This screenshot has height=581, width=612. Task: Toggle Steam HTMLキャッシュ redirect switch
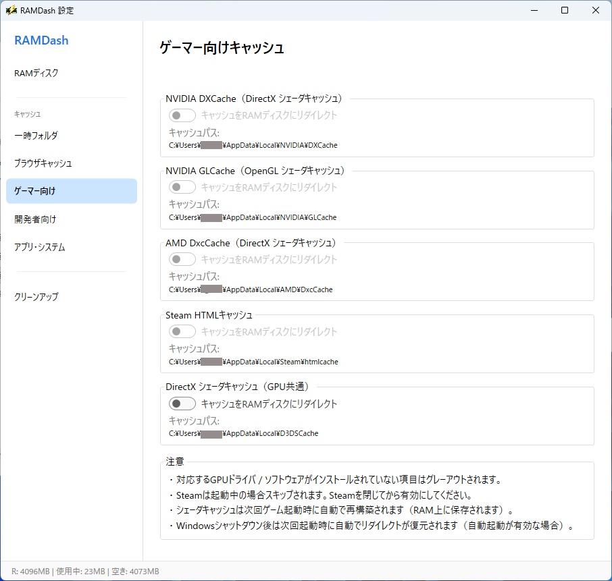coord(182,331)
